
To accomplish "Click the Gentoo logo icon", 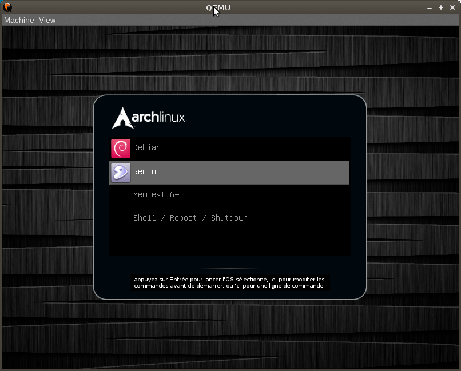I will pos(121,173).
